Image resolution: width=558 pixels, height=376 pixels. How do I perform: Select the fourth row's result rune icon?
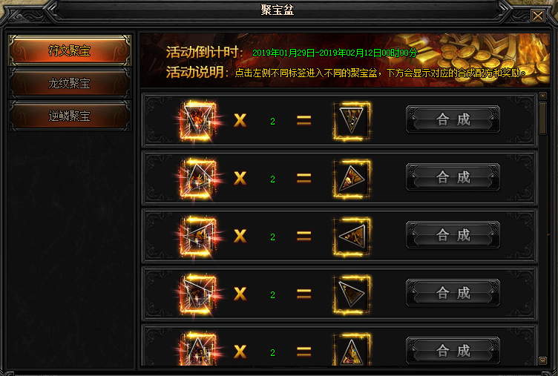point(352,294)
